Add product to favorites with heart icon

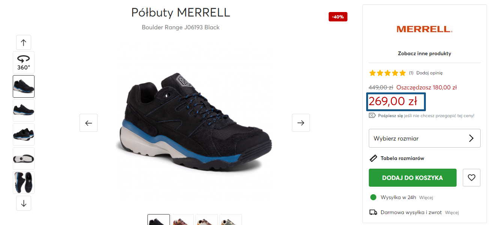(472, 178)
